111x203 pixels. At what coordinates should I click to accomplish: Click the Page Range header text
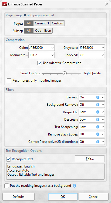click(x=30, y=15)
